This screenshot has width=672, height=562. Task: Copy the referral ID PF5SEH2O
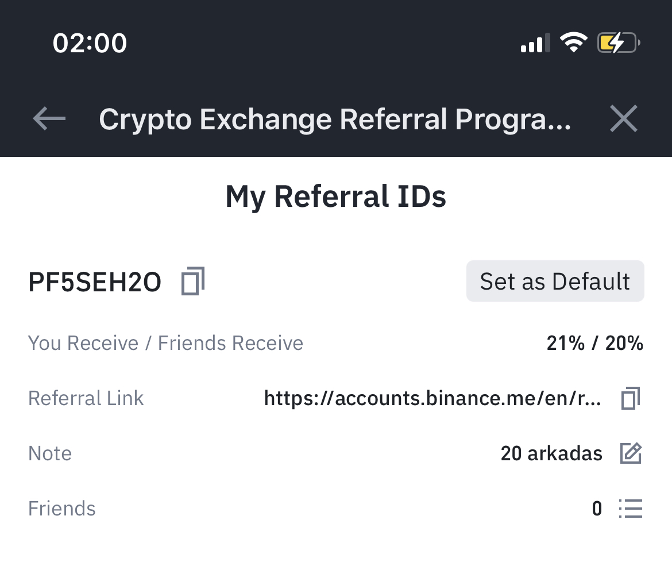click(x=193, y=281)
